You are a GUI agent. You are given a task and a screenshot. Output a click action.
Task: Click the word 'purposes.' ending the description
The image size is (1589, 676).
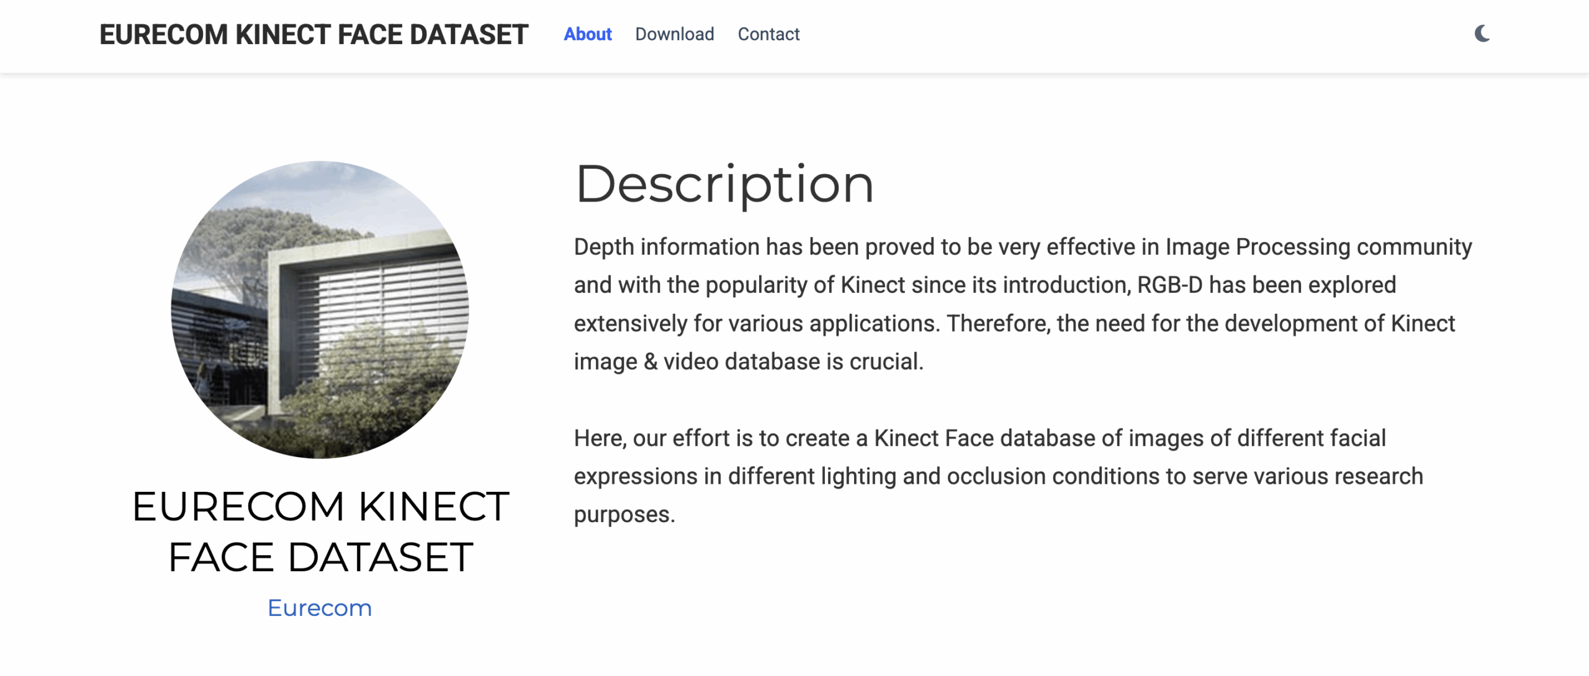tap(624, 515)
